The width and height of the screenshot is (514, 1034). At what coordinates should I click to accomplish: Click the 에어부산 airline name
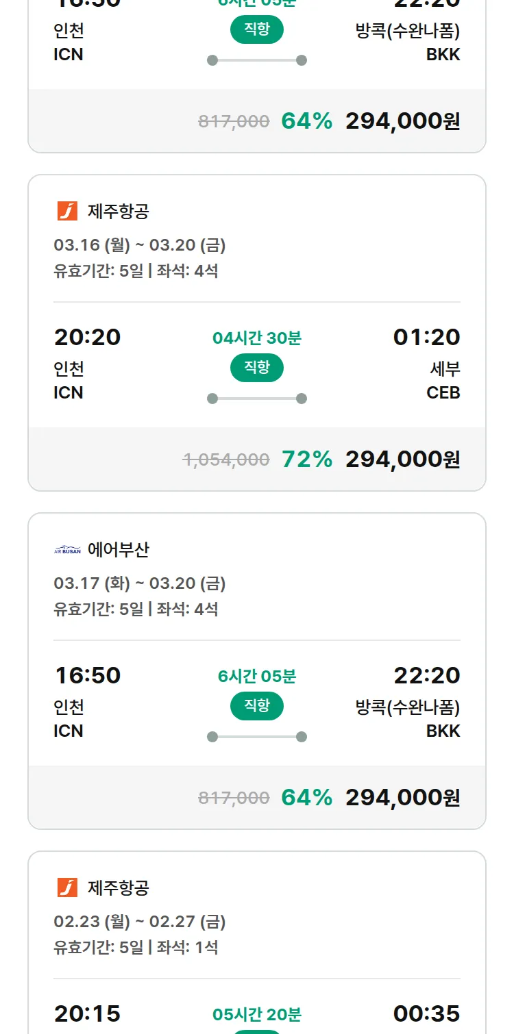(119, 550)
